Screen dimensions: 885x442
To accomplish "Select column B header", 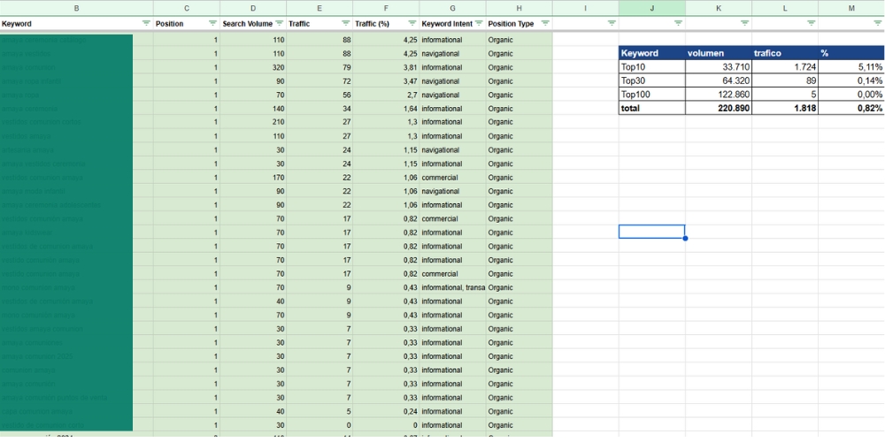I will 77,8.
